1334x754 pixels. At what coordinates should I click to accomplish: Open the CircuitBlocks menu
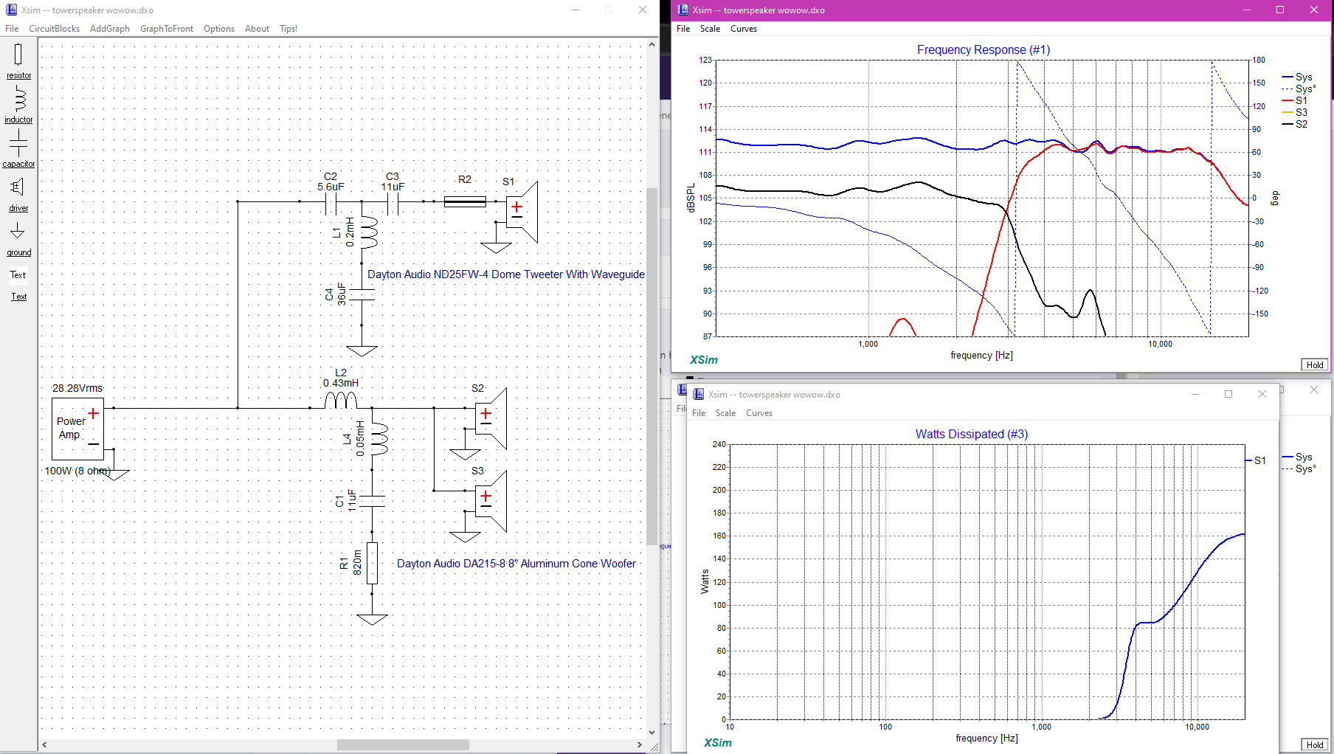tap(54, 29)
